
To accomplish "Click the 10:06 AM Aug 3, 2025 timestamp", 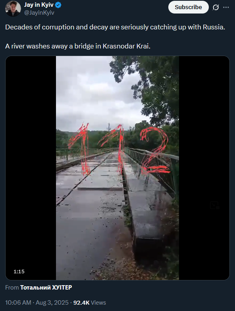I will pyautogui.click(x=37, y=303).
